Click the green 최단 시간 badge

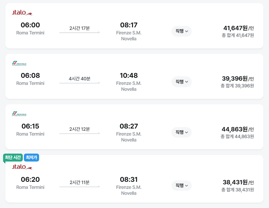13,158
